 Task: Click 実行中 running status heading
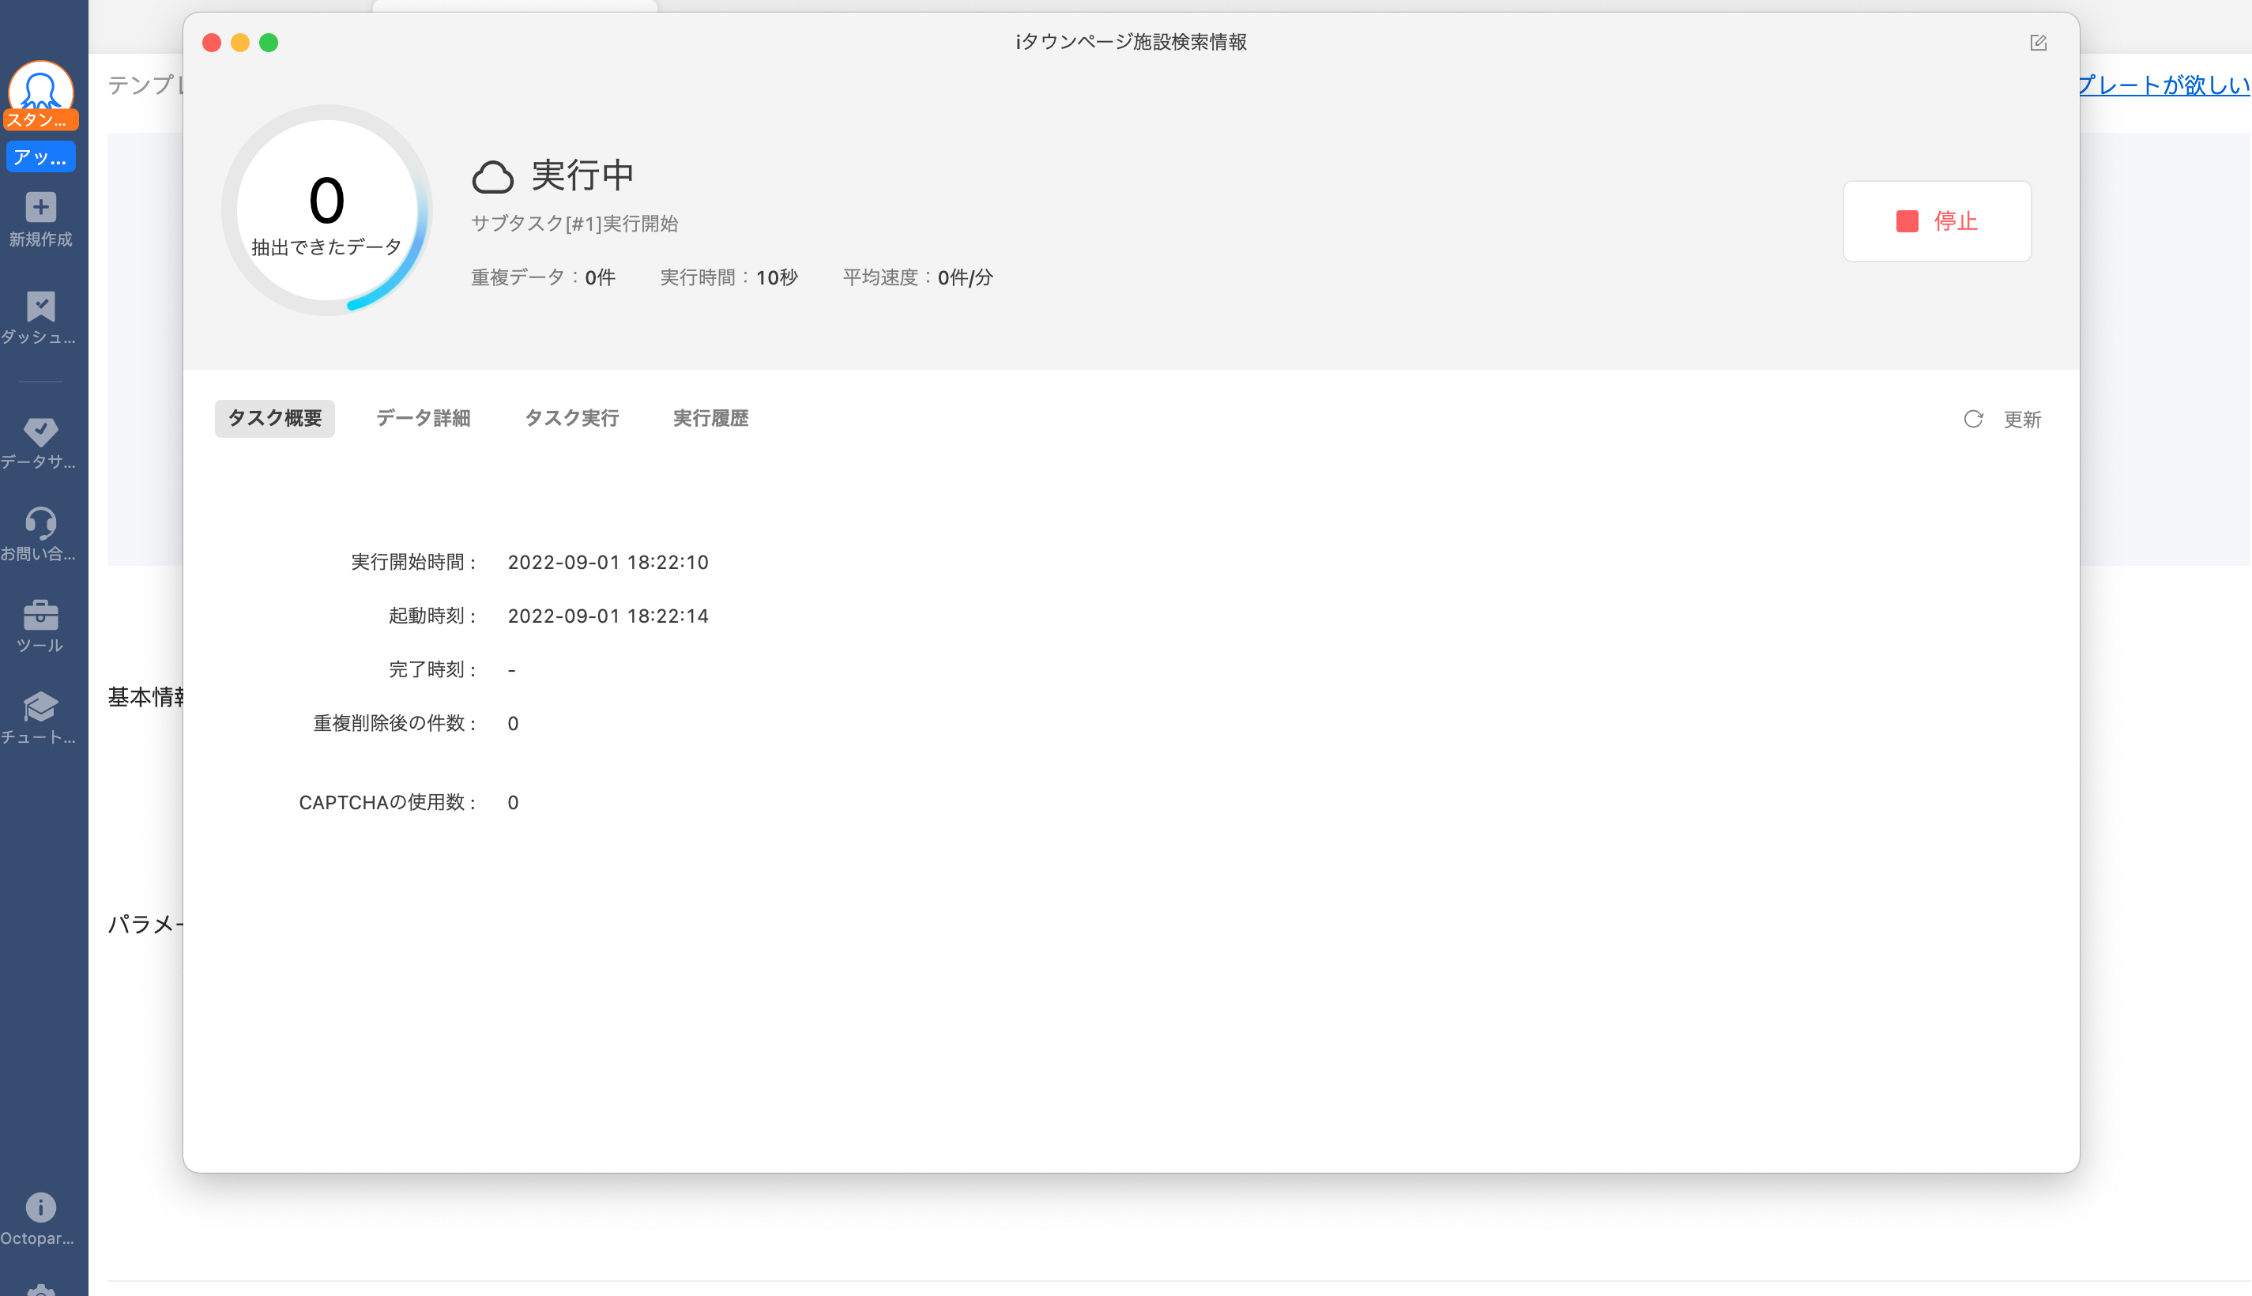(583, 175)
